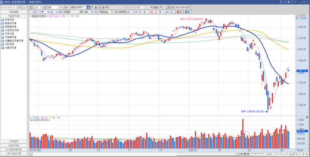Click the 001 index code input field
The image size is (310, 157).
(x=53, y=8)
